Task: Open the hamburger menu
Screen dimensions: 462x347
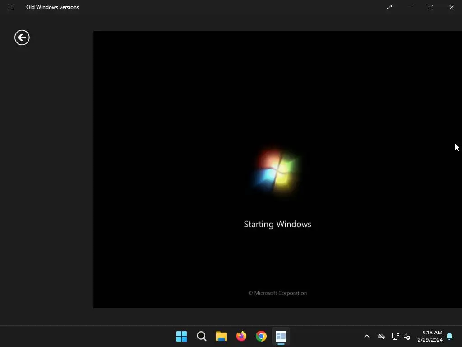Action: coord(10,7)
